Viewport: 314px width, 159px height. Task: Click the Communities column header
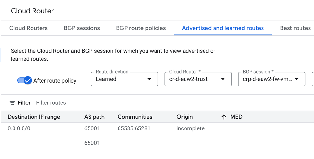click(135, 117)
